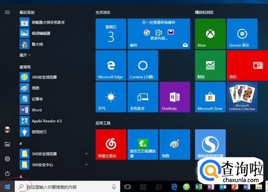Screen dimensions: 268x192
Task: Open the 手机助手 tile
Action: pyautogui.click(x=143, y=97)
